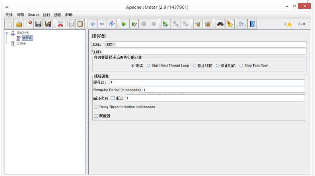This screenshot has width=315, height=176.
Task: Open Help with blue question icon
Action: click(x=252, y=24)
